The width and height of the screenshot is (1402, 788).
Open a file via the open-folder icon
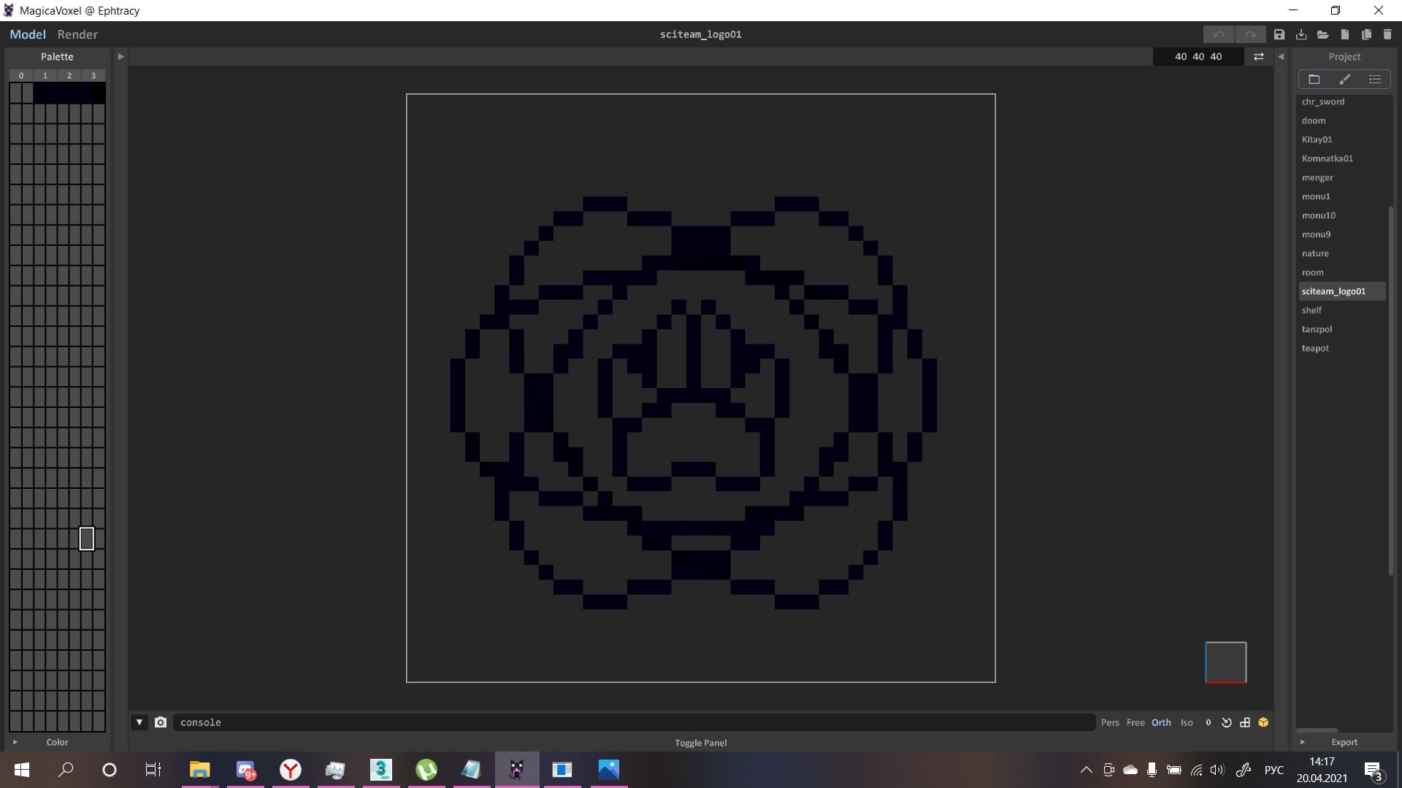[1322, 34]
